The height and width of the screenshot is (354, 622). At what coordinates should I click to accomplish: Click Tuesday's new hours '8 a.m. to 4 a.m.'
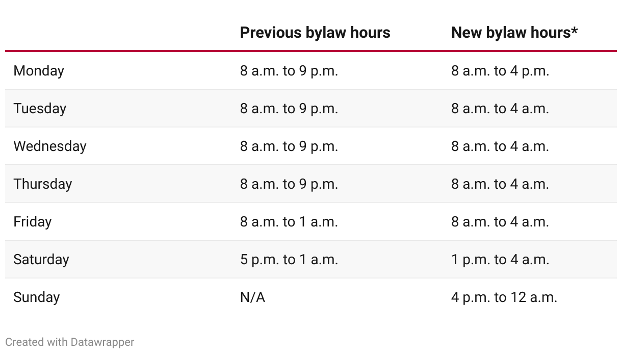500,109
